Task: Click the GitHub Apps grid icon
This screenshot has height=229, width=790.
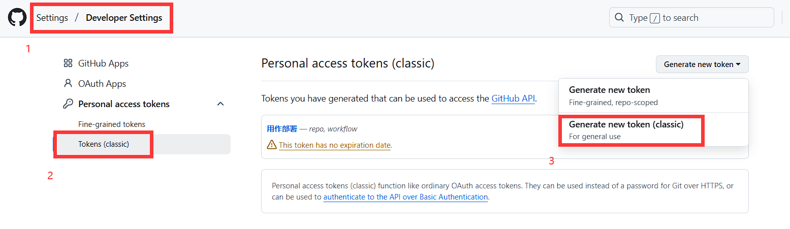Action: pos(68,63)
